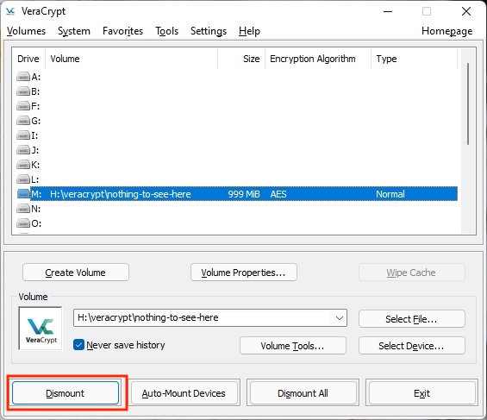Image resolution: width=487 pixels, height=420 pixels.
Task: Open the Help menu
Action: (x=249, y=31)
